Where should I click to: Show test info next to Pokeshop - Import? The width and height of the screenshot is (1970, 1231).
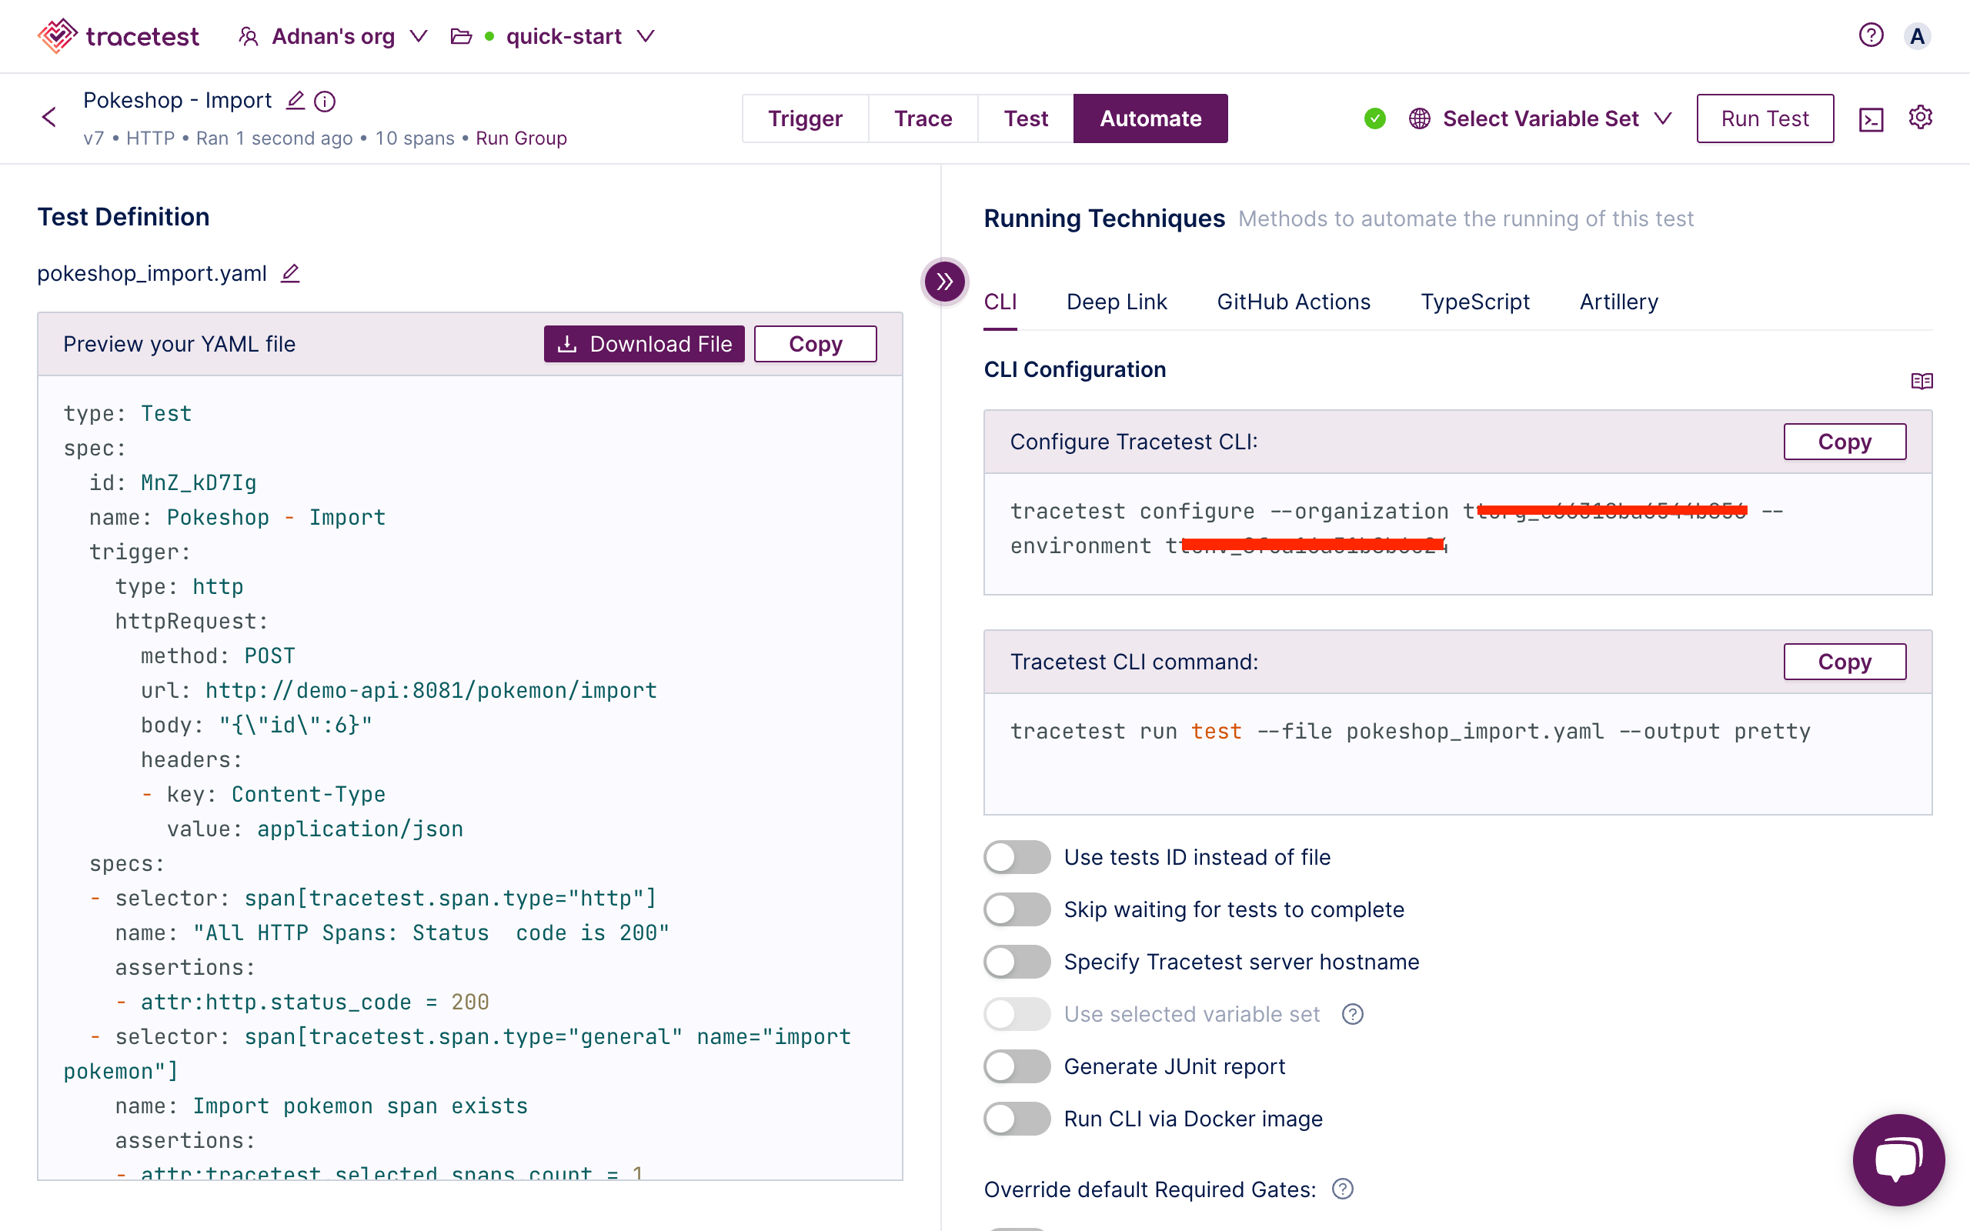(325, 101)
